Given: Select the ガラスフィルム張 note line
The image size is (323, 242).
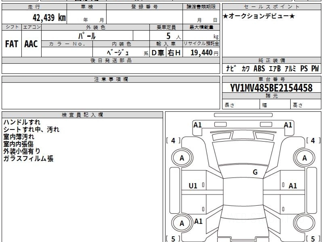Looking at the screenshot, I should tap(28, 158).
